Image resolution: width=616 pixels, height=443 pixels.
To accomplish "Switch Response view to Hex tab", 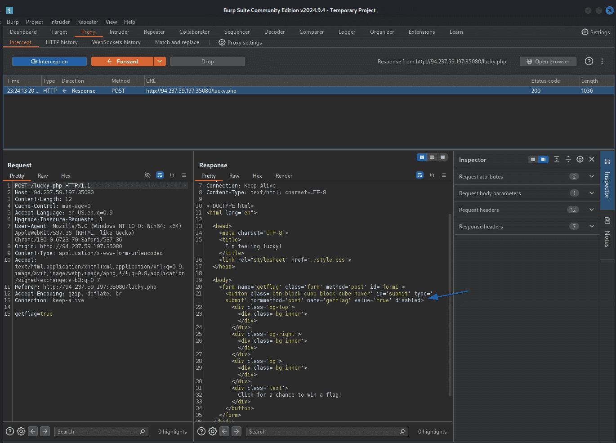I will (x=257, y=175).
